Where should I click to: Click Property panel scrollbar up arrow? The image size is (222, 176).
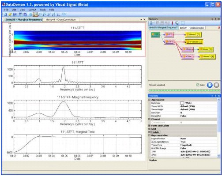coord(219,100)
